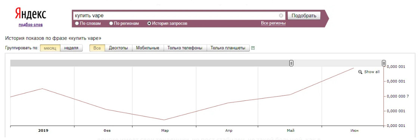This screenshot has height=140, width=420.
Task: Open the подбор слов link
Action: coord(31,25)
